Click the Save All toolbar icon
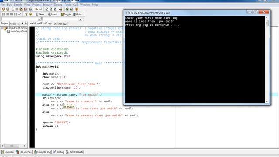Viewport: 279px width, 157px height. click(x=21, y=9)
